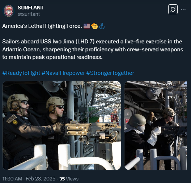This screenshot has height=183, width=191.
Task: Click the 11:30 AM timestamp
Action: 12,179
